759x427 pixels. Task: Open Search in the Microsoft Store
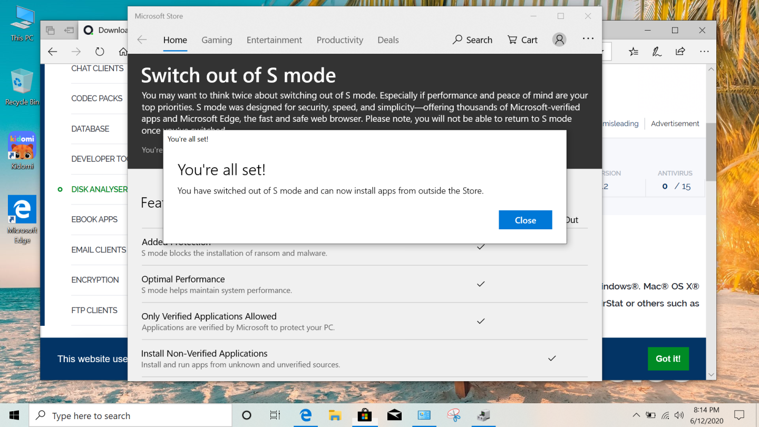472,40
